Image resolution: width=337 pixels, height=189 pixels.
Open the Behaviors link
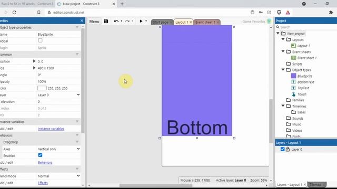pyautogui.click(x=45, y=163)
